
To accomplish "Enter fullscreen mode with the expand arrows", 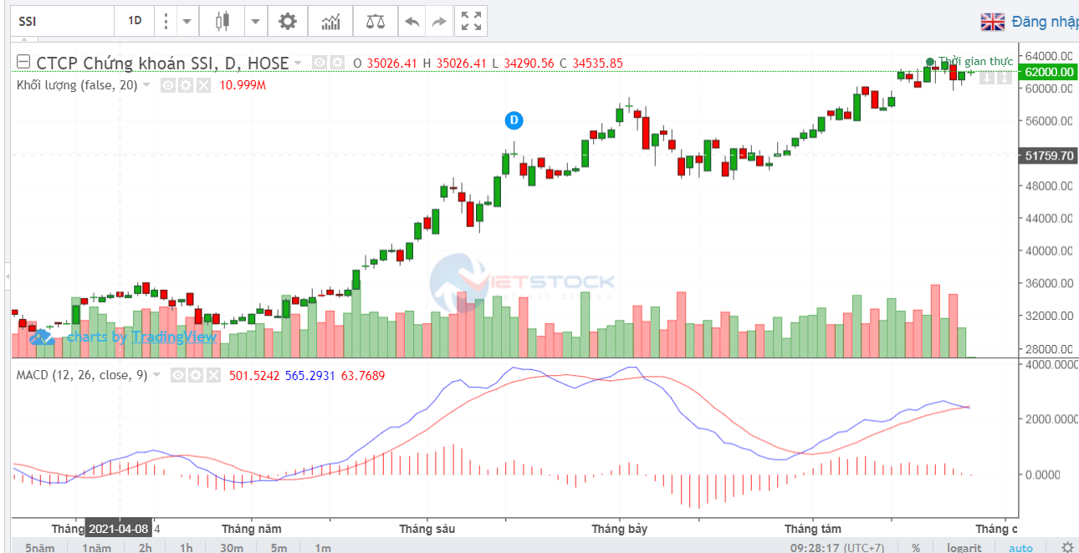I will tap(472, 21).
